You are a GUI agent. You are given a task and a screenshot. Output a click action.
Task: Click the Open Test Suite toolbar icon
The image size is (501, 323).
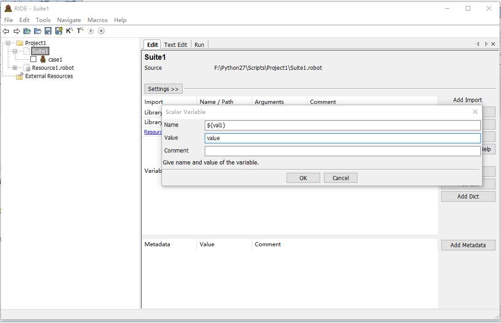click(27, 31)
